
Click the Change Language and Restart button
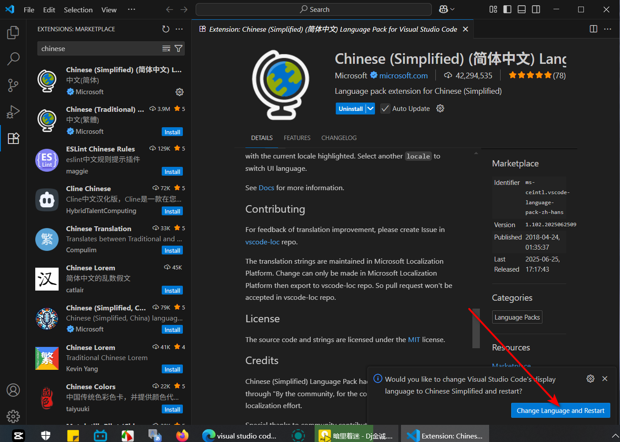click(560, 410)
